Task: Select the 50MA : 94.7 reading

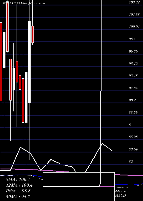Action: point(18,197)
